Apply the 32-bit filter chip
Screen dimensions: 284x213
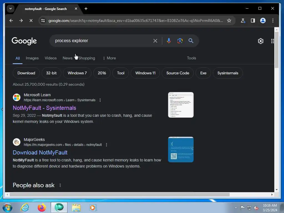click(x=51, y=73)
